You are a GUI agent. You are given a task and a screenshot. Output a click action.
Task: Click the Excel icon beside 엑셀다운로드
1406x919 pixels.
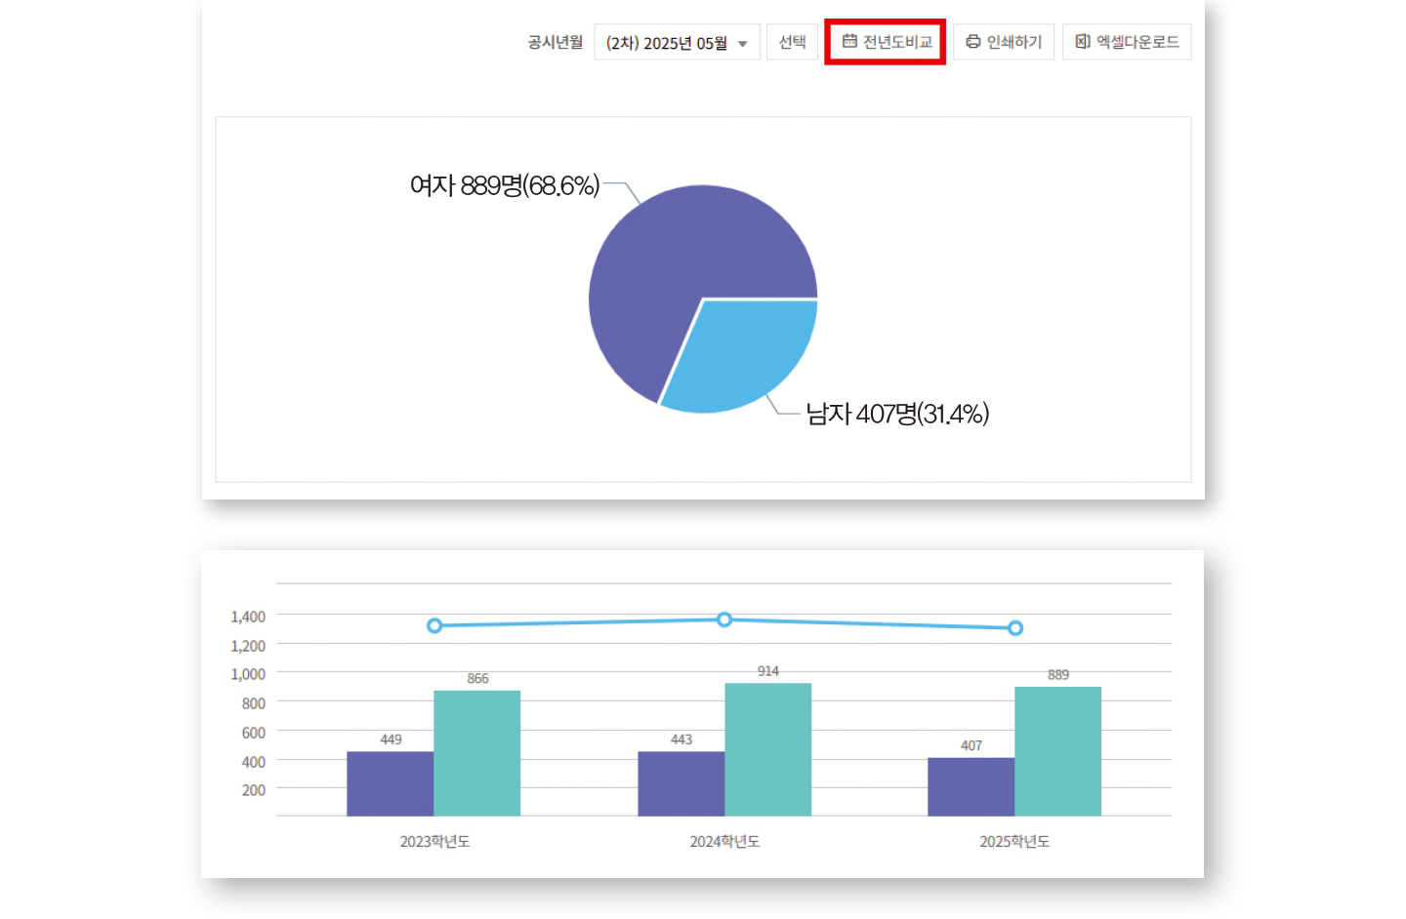(x=1082, y=42)
